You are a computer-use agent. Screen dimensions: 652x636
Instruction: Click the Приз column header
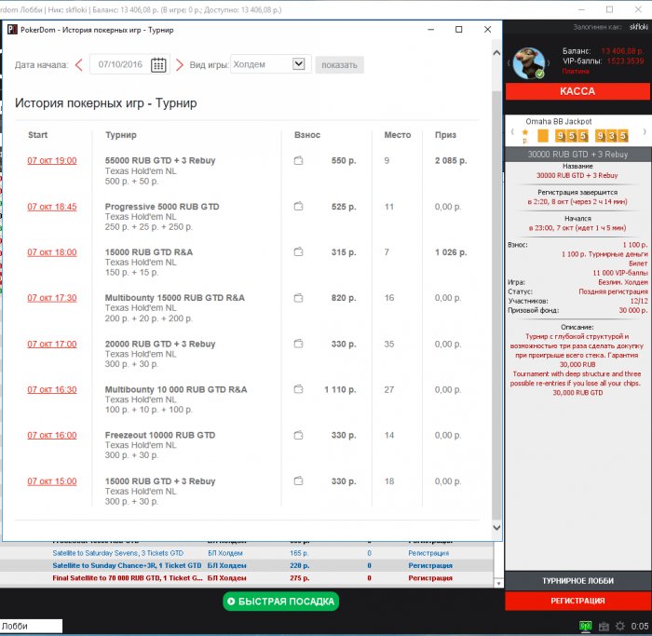(x=445, y=135)
